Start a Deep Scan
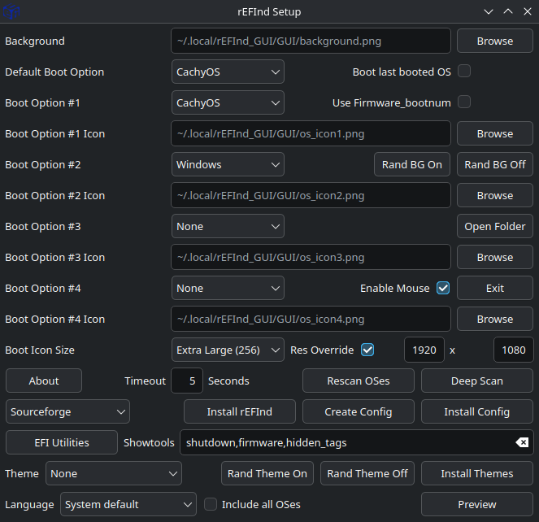 (x=476, y=381)
